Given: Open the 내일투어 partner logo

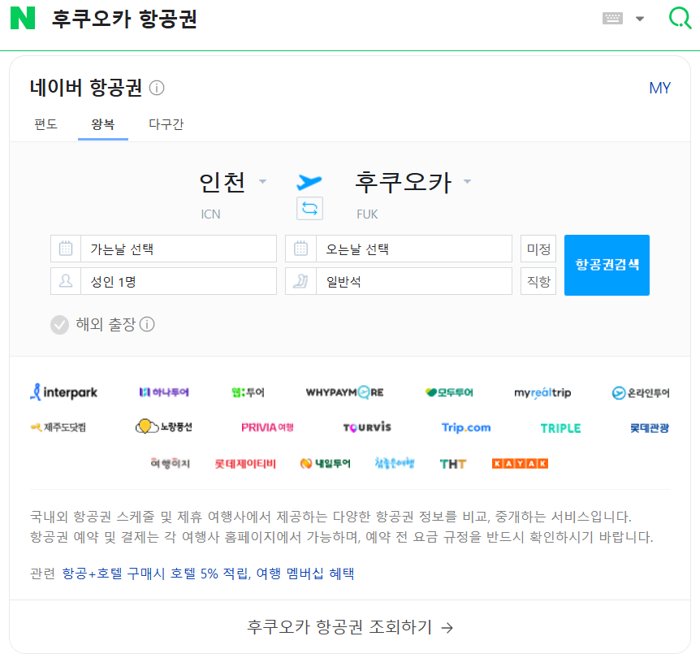Looking at the screenshot, I should coord(326,464).
